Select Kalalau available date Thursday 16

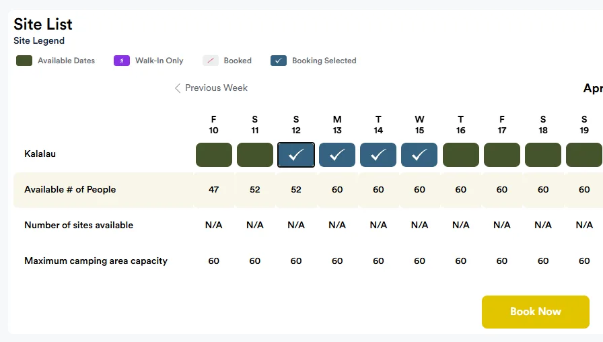460,155
